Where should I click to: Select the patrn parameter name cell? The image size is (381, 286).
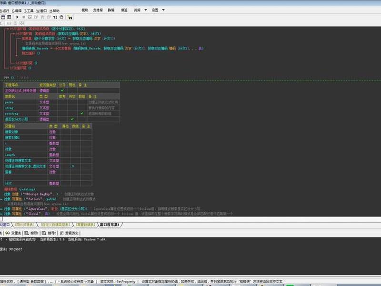point(21,102)
